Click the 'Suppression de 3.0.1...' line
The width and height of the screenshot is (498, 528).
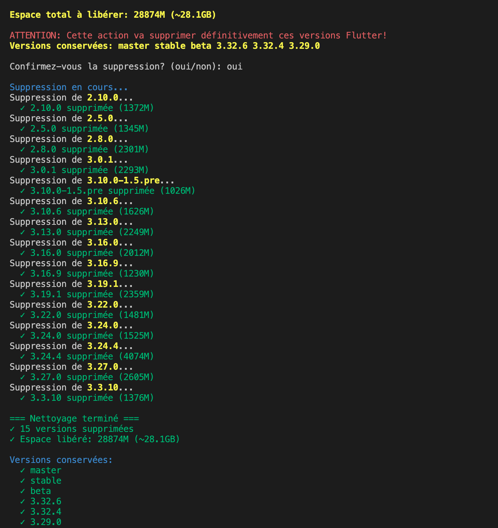69,160
